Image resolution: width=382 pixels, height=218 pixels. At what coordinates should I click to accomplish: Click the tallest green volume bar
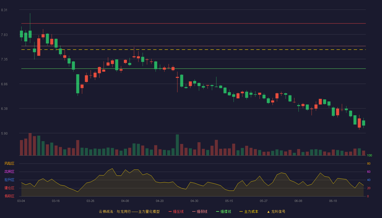point(177,145)
